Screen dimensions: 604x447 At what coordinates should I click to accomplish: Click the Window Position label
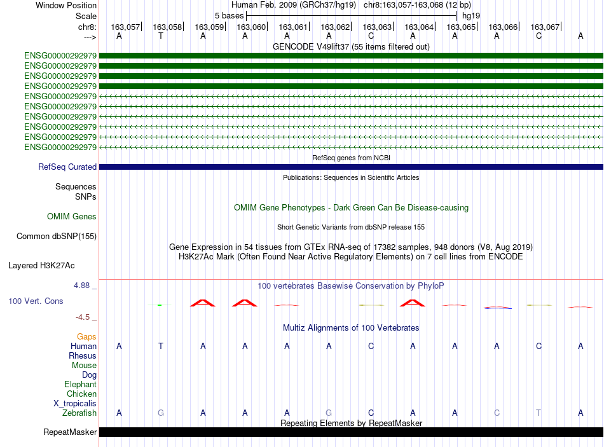[x=66, y=5]
